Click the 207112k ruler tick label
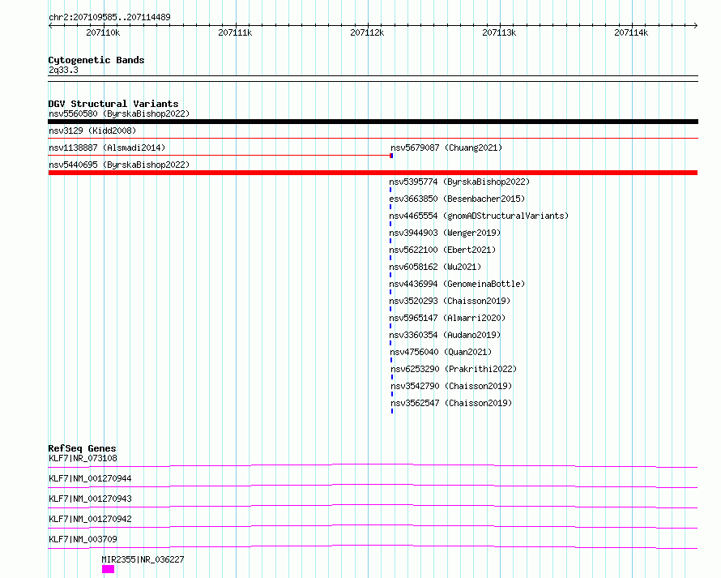 (x=367, y=32)
